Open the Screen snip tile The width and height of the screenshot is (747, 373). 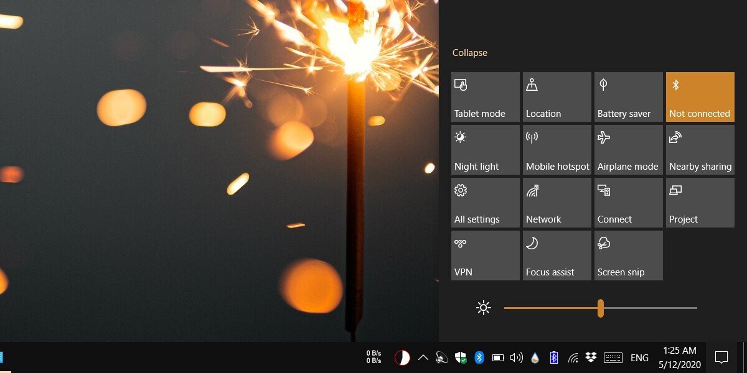click(628, 256)
